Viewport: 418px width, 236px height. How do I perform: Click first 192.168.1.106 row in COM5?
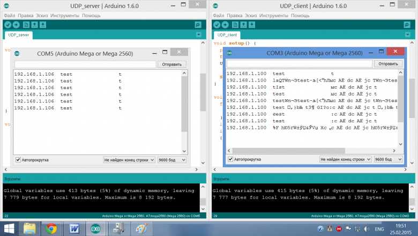(x=68, y=74)
